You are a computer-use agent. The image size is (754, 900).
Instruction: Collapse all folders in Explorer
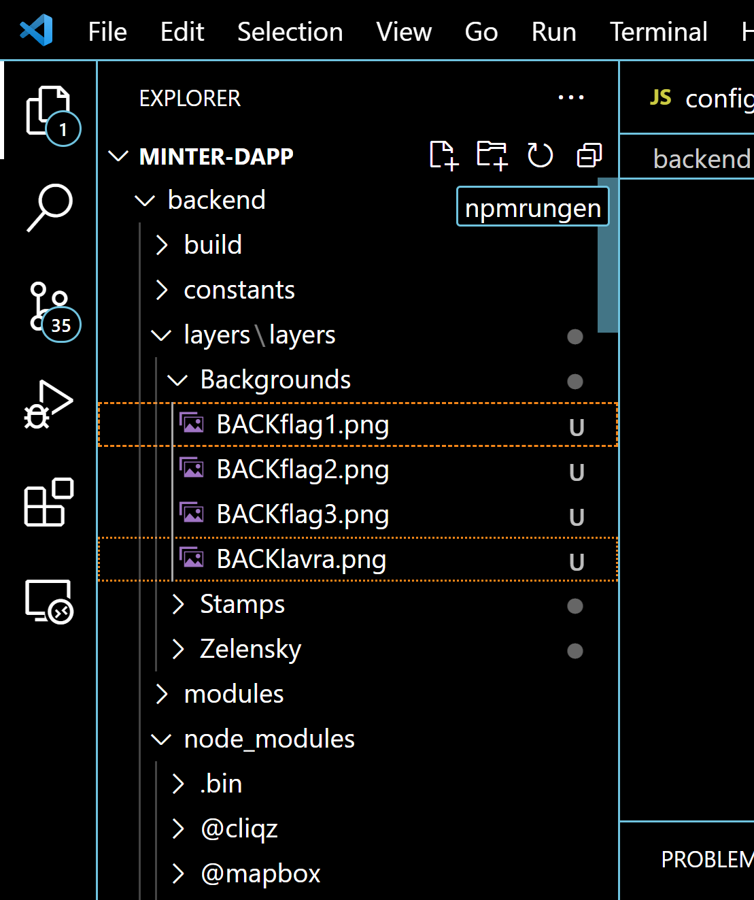coord(587,155)
